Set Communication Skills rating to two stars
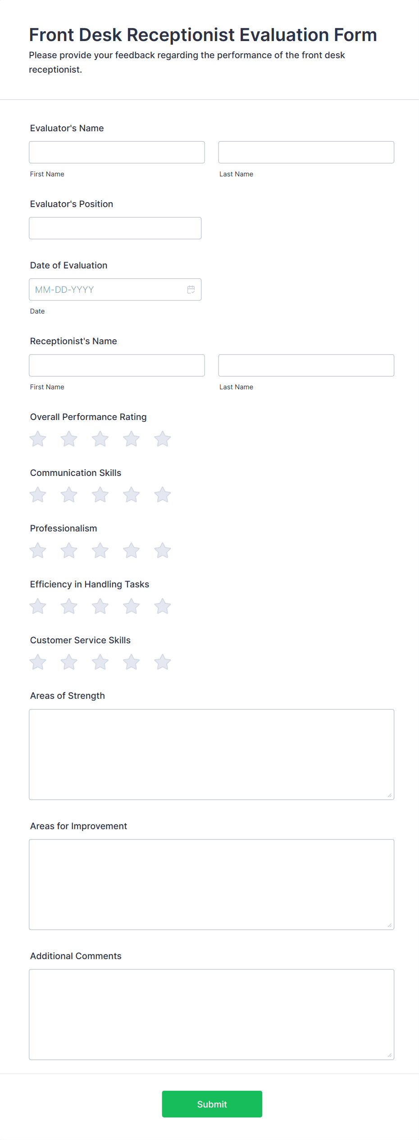Viewport: 419px width, 1140px height. click(68, 494)
